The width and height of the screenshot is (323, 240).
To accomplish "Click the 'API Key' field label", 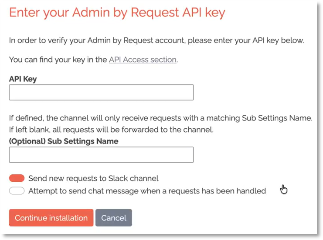I will click(x=23, y=79).
